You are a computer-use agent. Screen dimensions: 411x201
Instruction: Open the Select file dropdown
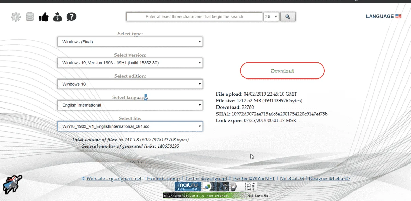tap(130, 127)
